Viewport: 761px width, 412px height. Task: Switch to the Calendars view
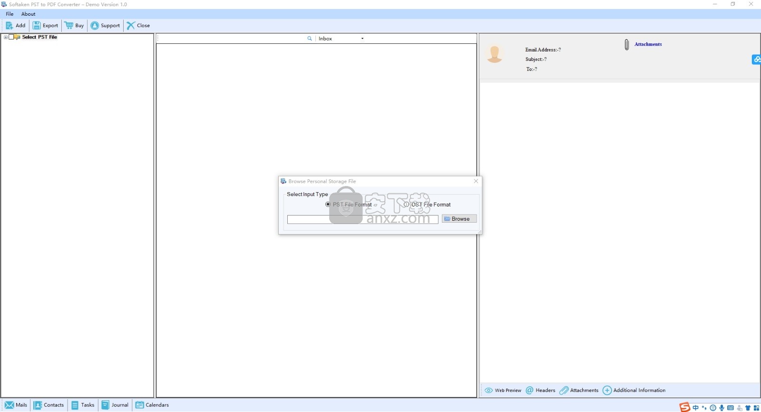pos(152,405)
